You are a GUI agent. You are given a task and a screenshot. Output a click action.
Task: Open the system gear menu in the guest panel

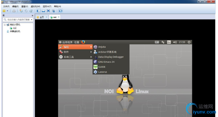point(189,42)
